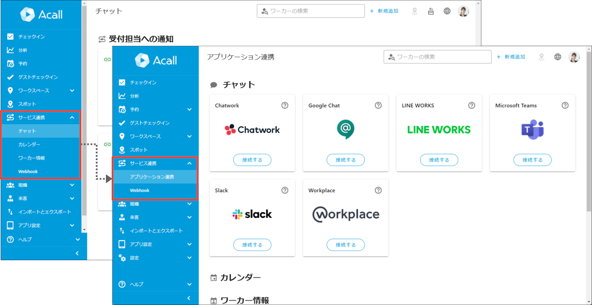Click the reception desk icon in back window
The height and width of the screenshot is (305, 592).
pos(431,11)
